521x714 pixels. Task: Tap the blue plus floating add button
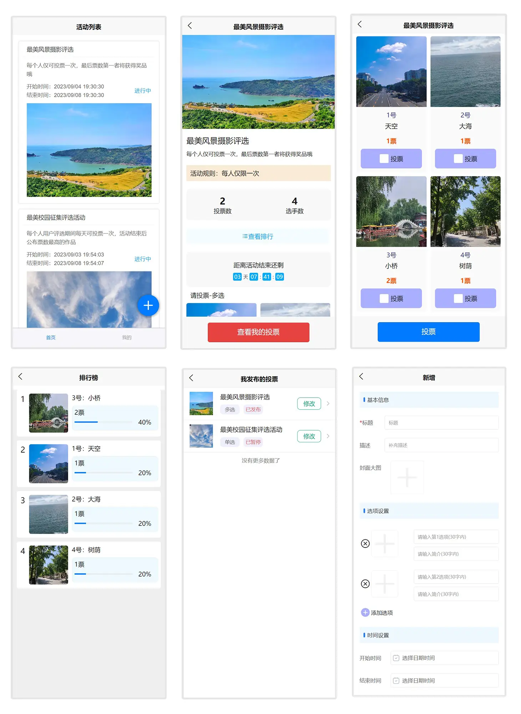tap(148, 305)
